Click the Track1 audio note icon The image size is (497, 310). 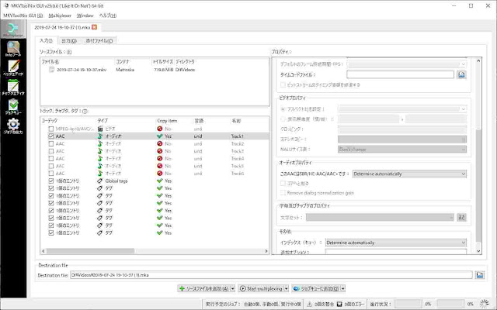point(100,136)
